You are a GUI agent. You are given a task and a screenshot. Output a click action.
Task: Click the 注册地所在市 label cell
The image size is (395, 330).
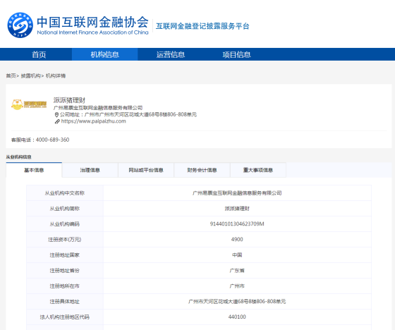[65, 286]
